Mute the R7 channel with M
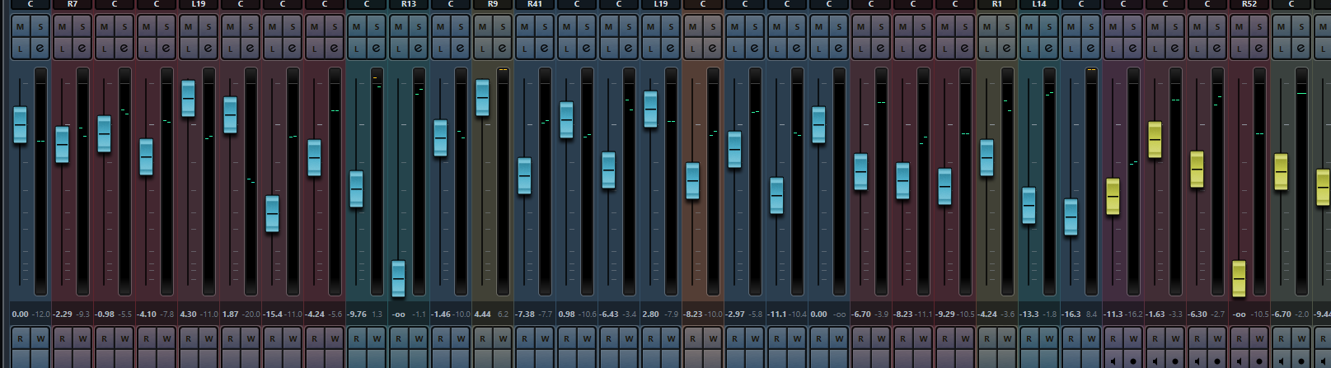Image resolution: width=1331 pixels, height=368 pixels. (62, 27)
